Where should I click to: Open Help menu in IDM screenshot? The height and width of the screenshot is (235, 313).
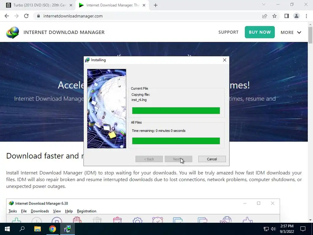69,211
